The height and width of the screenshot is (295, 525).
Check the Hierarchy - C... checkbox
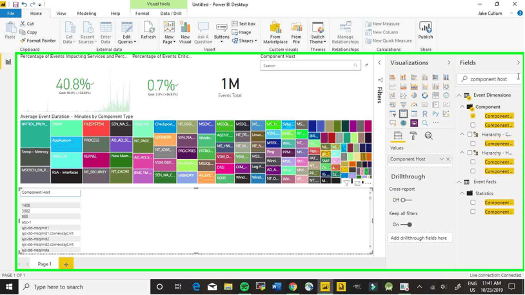[470, 134]
